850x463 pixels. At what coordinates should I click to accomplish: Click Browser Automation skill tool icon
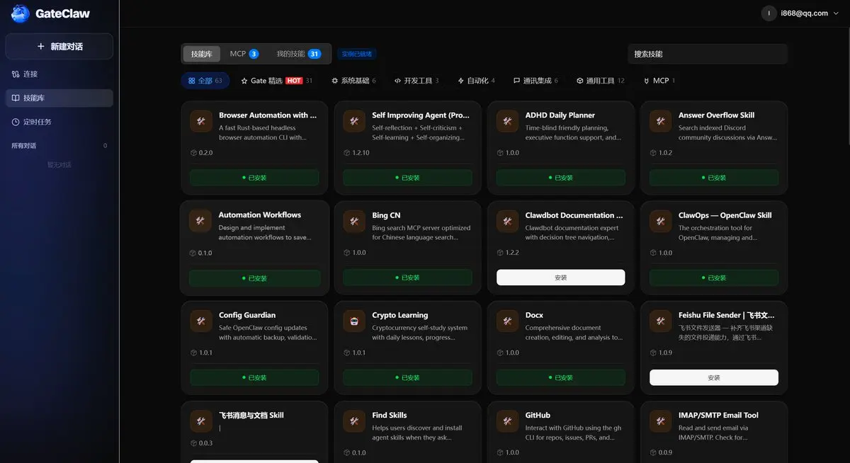pyautogui.click(x=201, y=121)
